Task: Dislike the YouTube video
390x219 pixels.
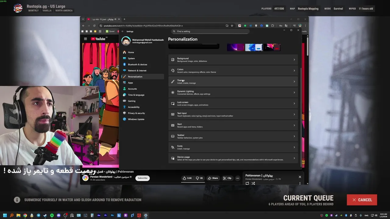Action: click(200, 178)
